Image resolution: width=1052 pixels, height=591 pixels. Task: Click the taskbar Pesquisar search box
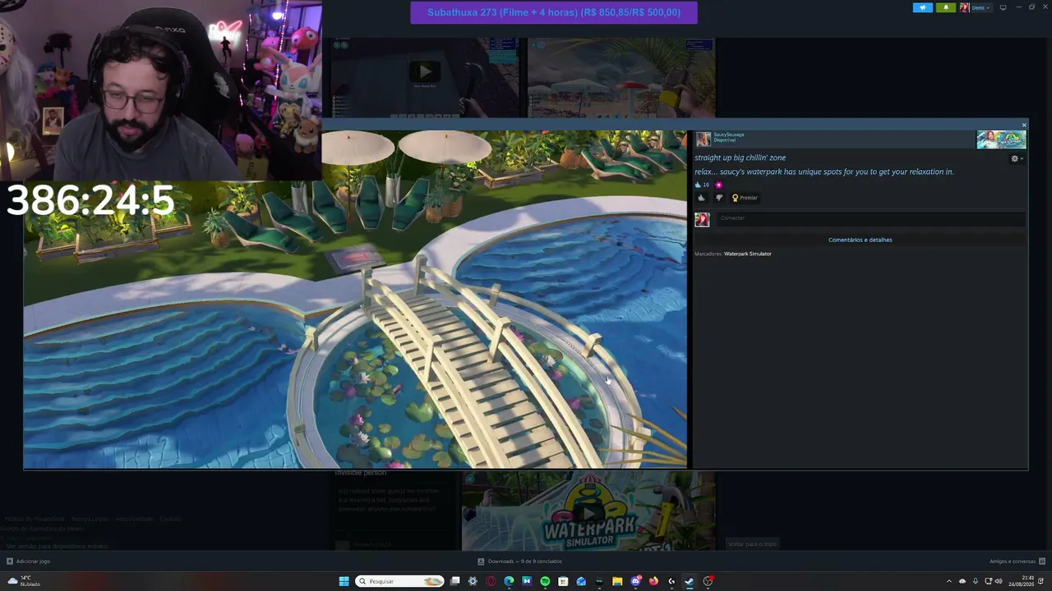pyautogui.click(x=400, y=581)
